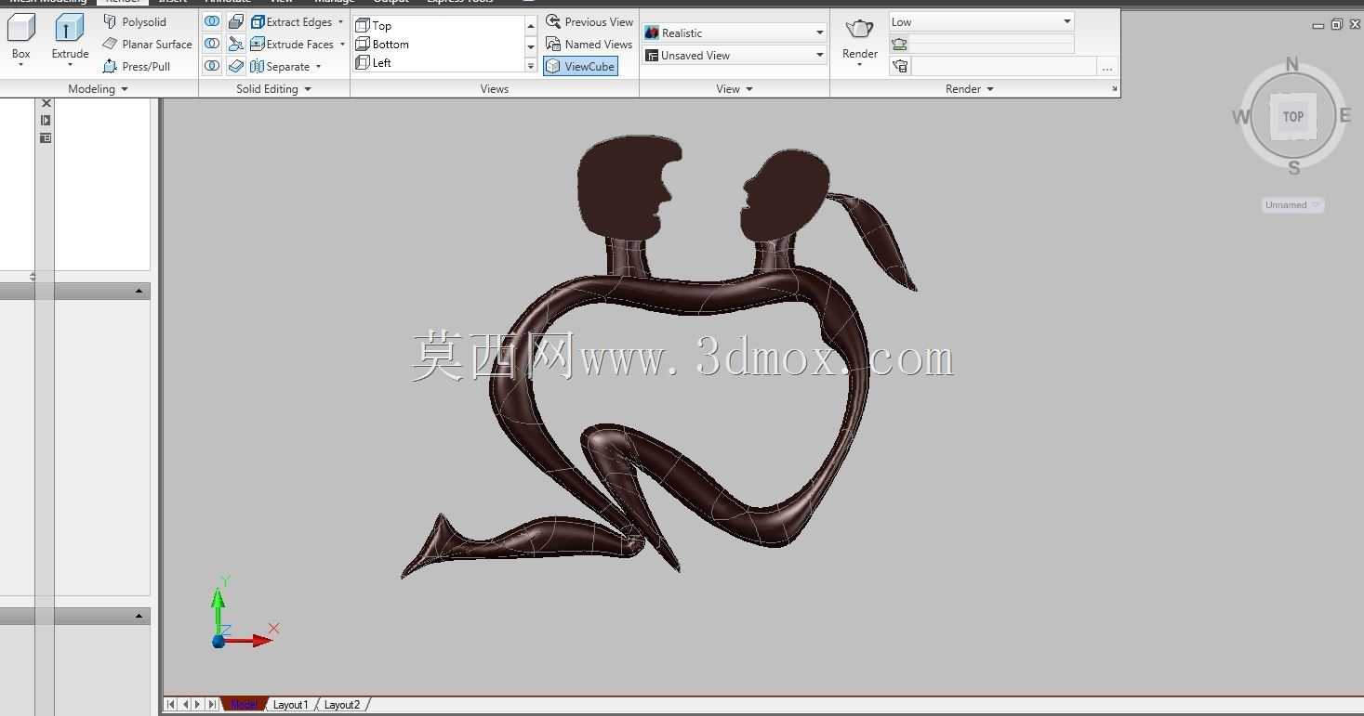1364x716 pixels.
Task: Expand the View panel title
Action: 735,89
